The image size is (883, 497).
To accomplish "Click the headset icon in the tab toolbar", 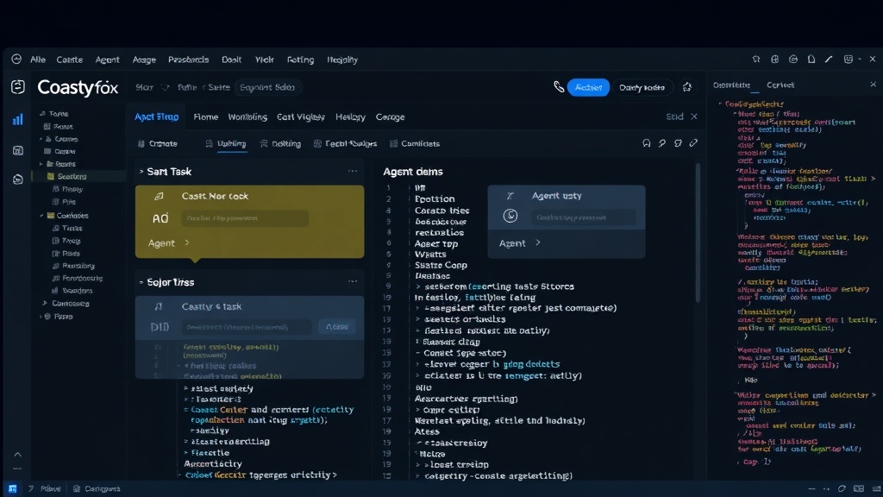I will pyautogui.click(x=647, y=143).
